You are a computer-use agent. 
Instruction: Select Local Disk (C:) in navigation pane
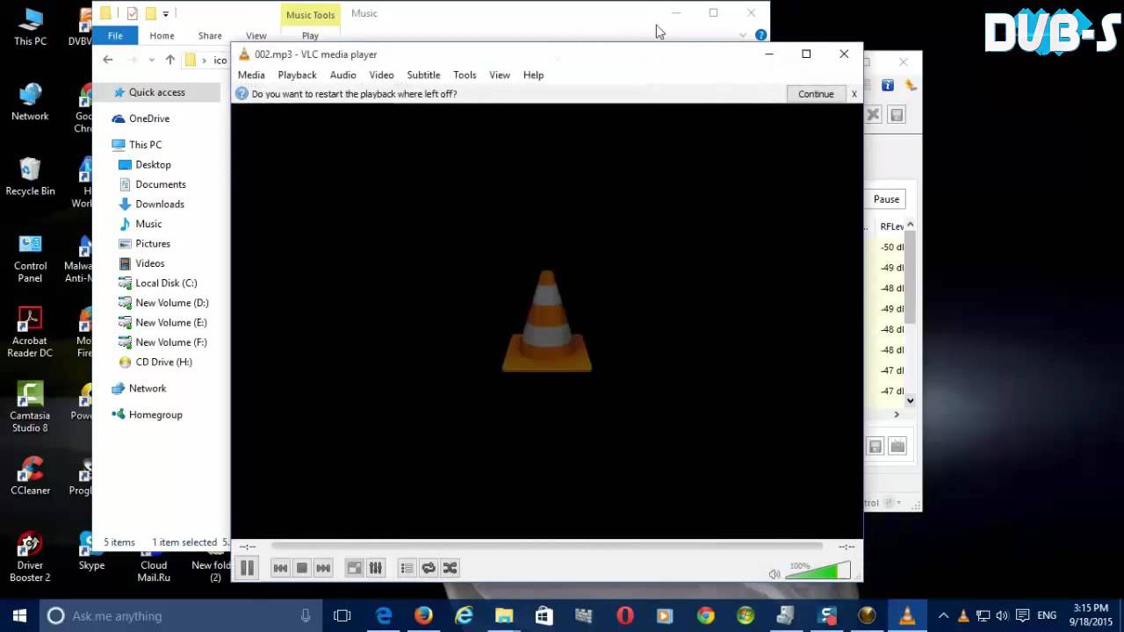tap(166, 284)
